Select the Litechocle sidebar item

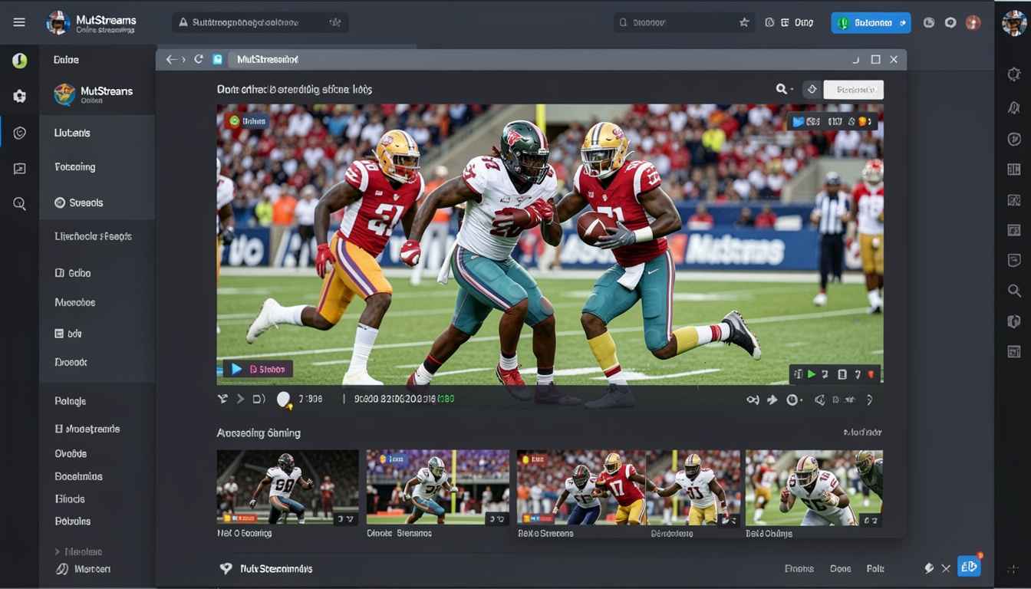tap(93, 236)
